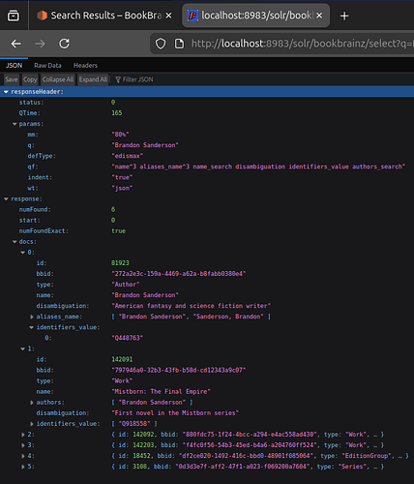Switch to the Raw Data tab

tap(47, 66)
